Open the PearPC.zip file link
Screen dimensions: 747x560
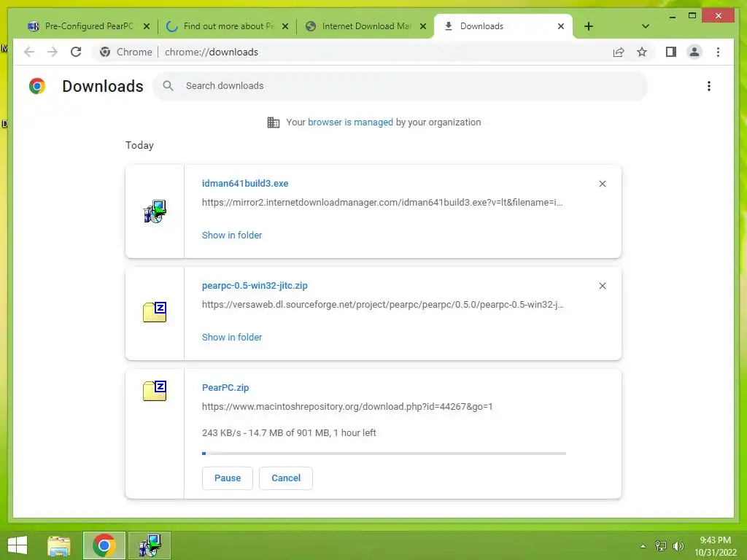[x=225, y=388]
